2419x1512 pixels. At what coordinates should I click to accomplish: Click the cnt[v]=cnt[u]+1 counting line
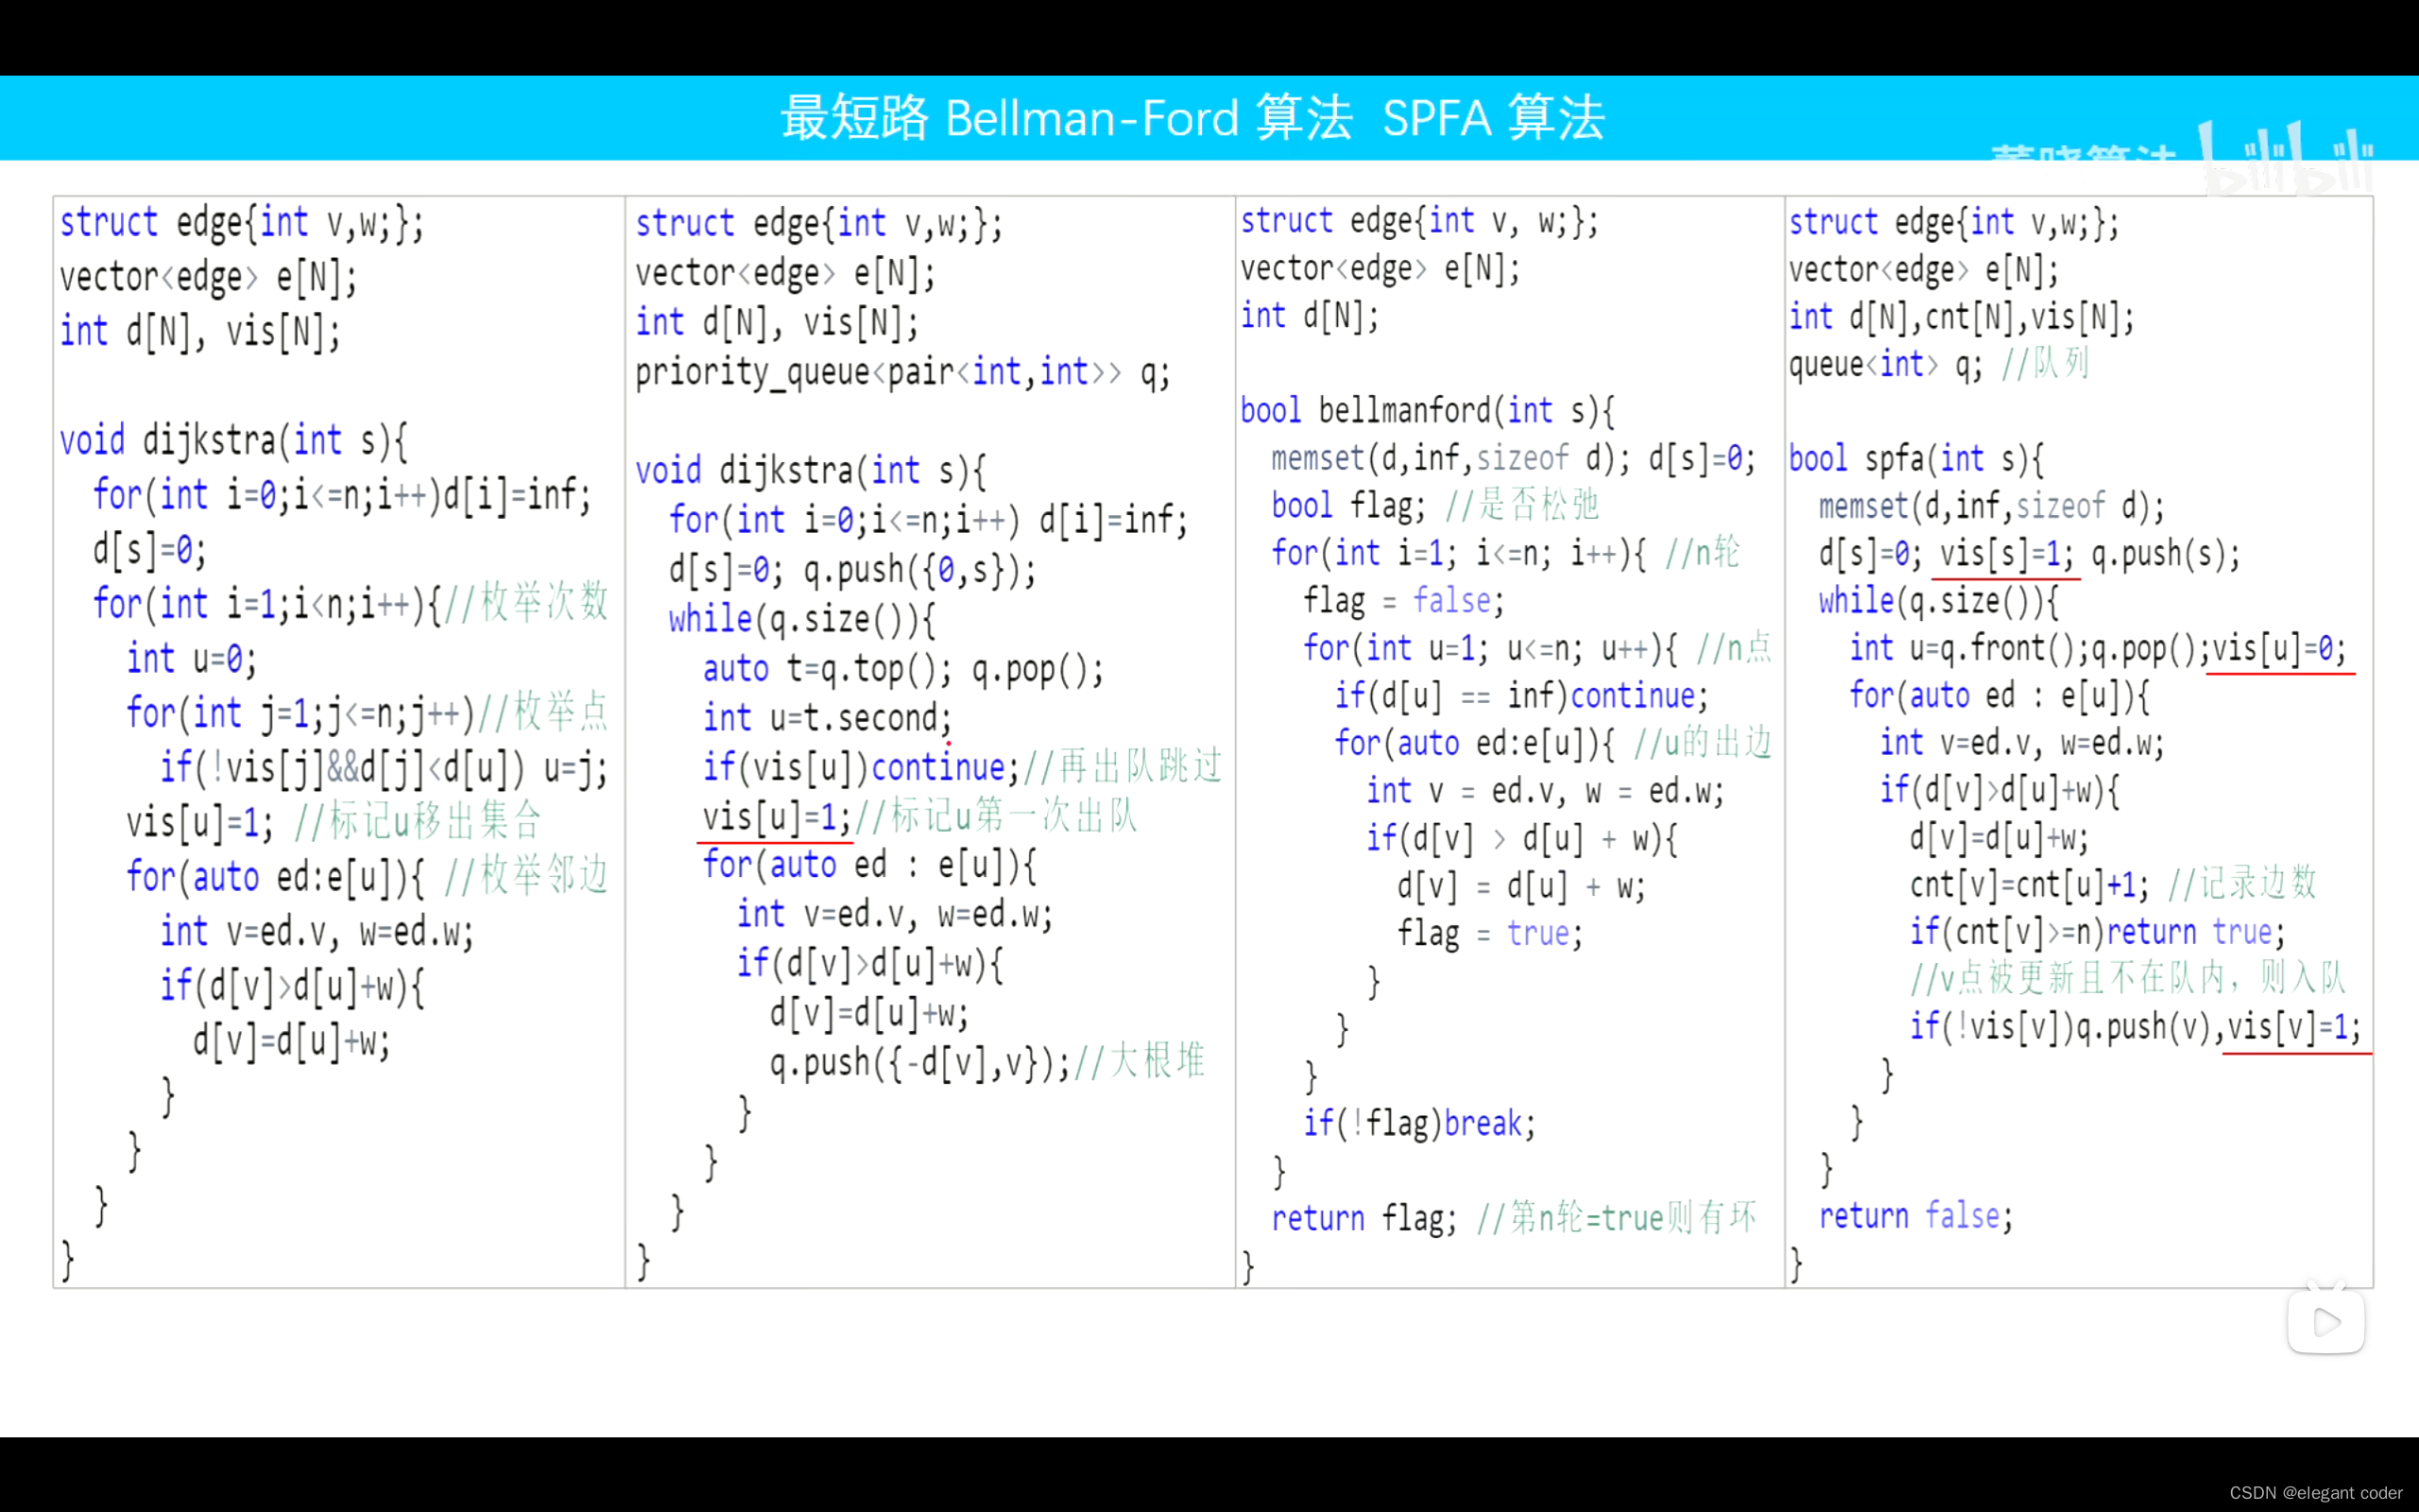pos(2028,884)
